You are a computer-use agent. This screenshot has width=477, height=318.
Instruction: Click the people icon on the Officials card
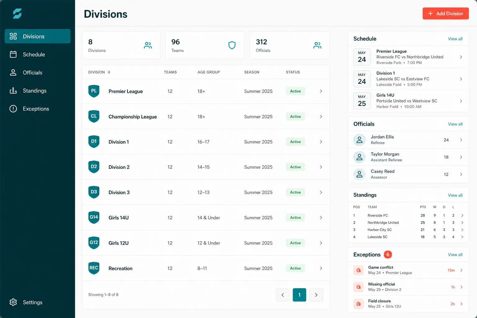(317, 45)
